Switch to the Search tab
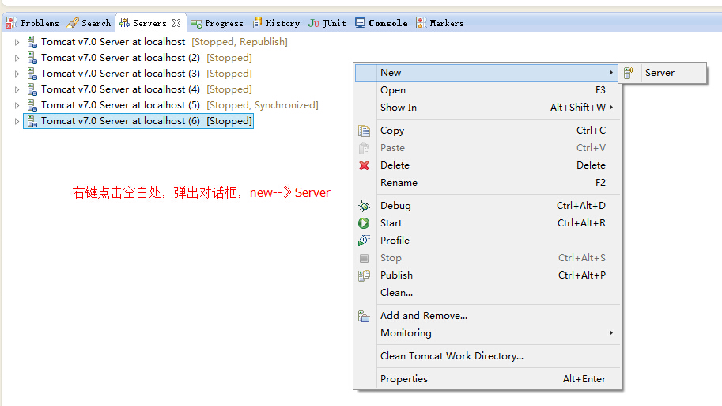 (x=89, y=23)
